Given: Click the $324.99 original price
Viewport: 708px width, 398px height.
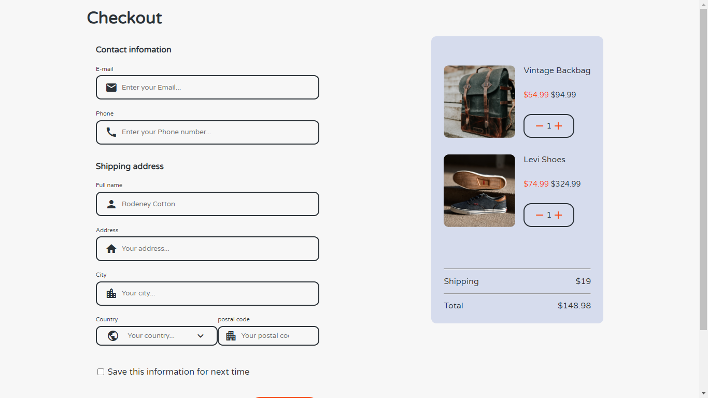Looking at the screenshot, I should point(565,184).
